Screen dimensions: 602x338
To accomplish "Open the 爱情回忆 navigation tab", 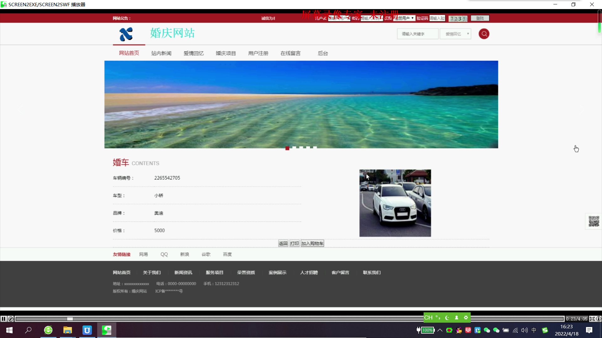I will click(x=193, y=53).
